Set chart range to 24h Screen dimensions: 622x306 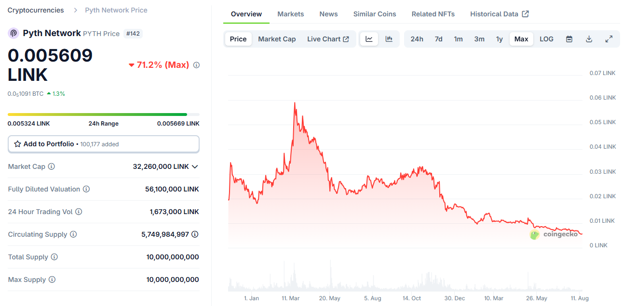pyautogui.click(x=417, y=39)
